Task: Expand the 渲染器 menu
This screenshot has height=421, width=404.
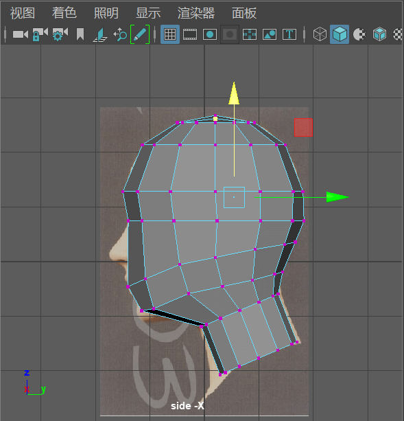Action: click(x=196, y=13)
